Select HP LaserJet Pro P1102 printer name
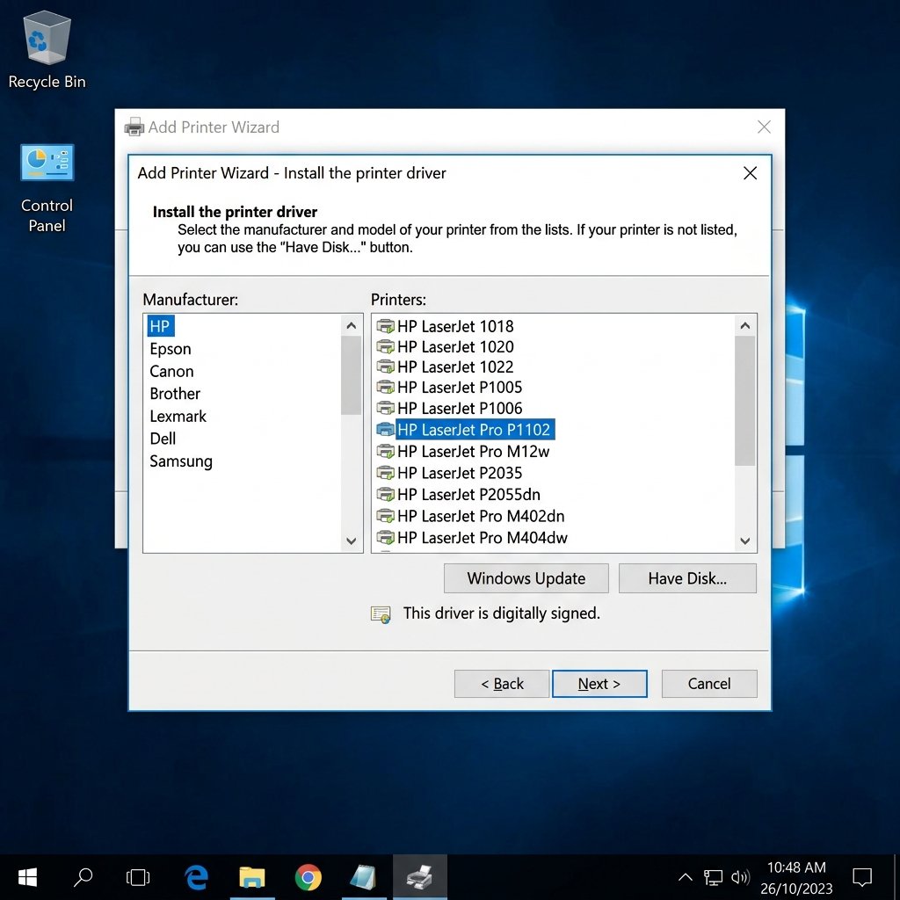Viewport: 900px width, 900px height. tap(475, 429)
